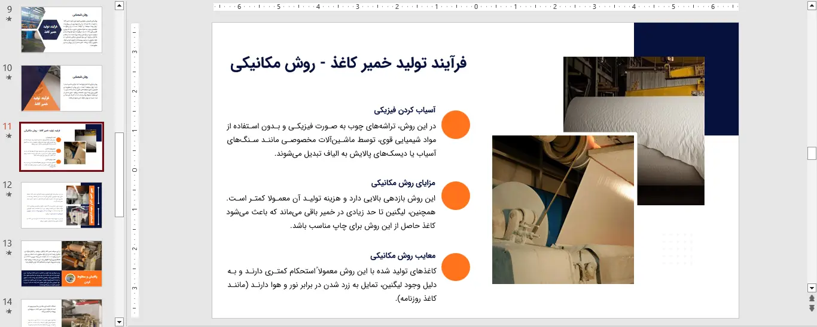Click the heading مزایای روش مکانیکی
The image size is (817, 327).
pos(403,183)
